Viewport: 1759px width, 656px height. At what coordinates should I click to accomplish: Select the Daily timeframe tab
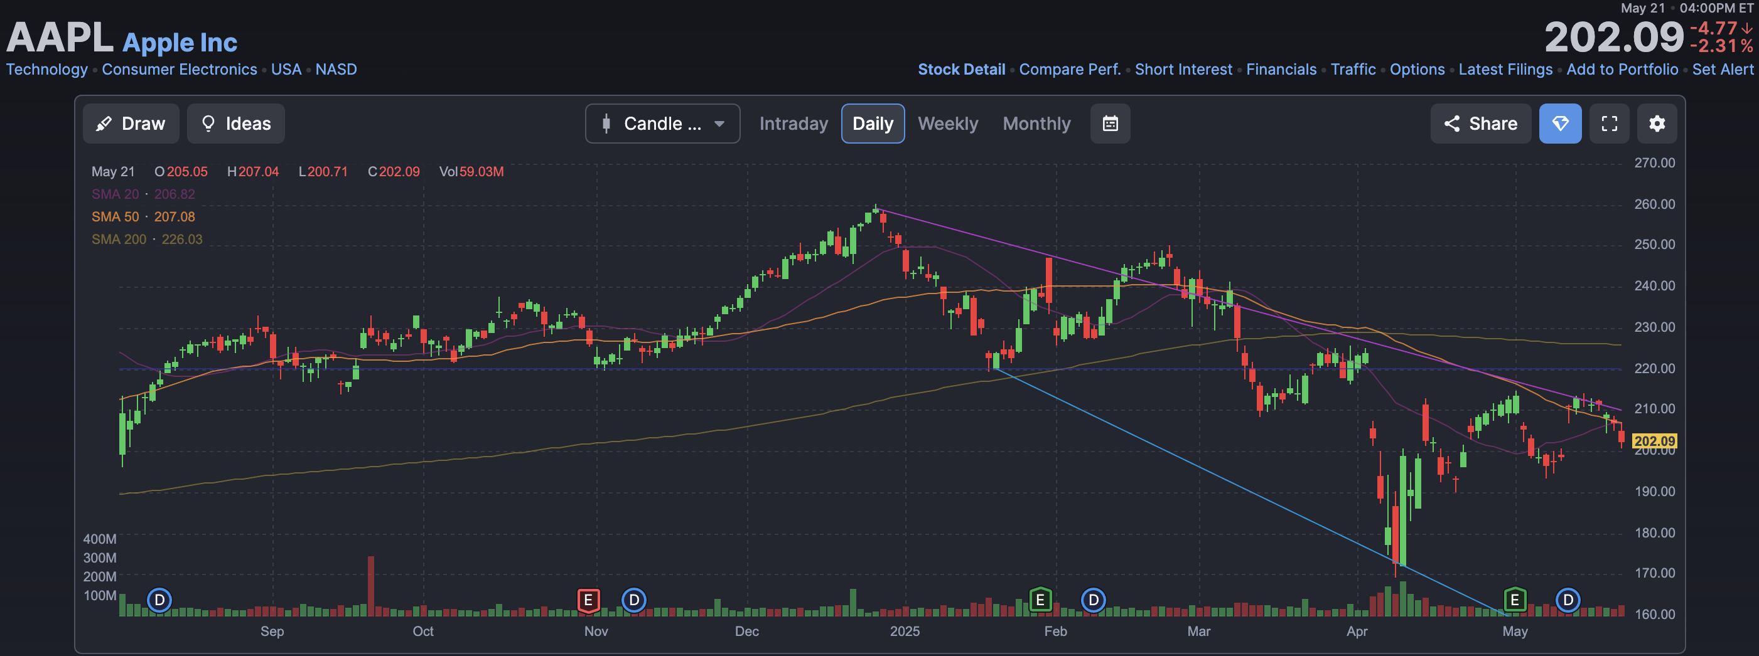click(873, 124)
